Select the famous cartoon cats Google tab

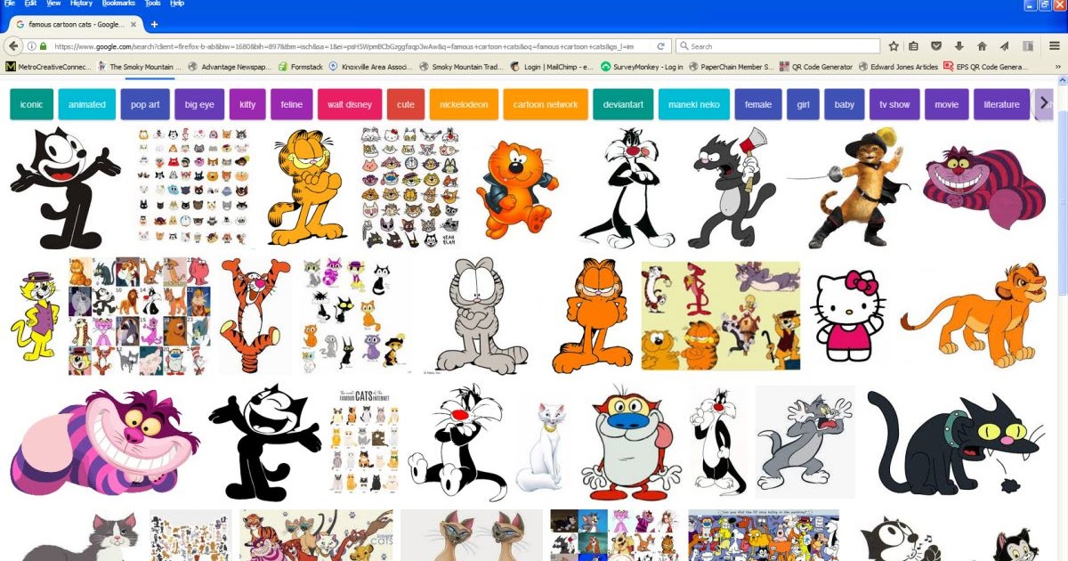(77, 24)
